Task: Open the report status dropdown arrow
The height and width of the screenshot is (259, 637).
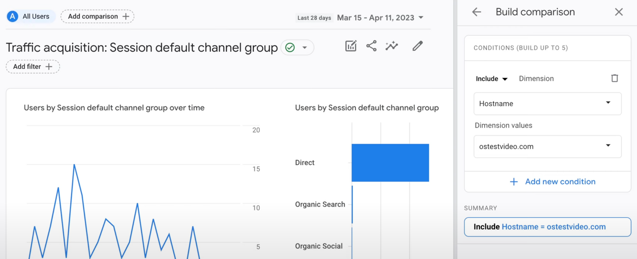Action: click(305, 48)
